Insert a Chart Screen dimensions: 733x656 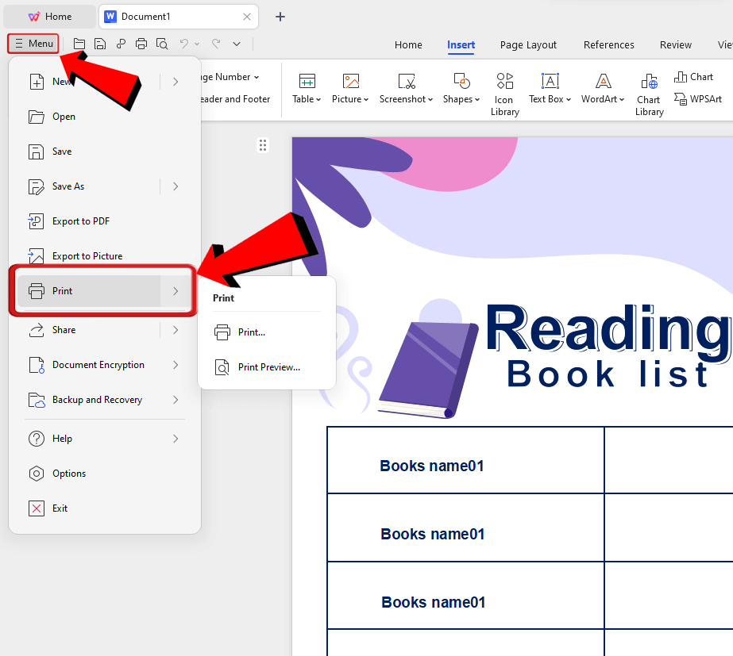[693, 76]
